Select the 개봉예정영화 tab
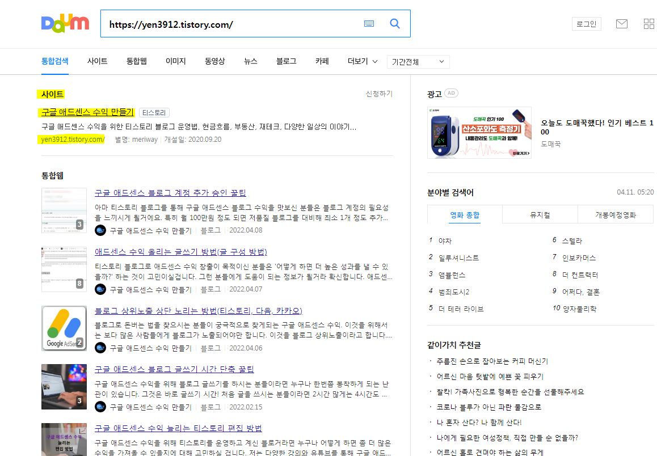The image size is (657, 456). coord(616,215)
